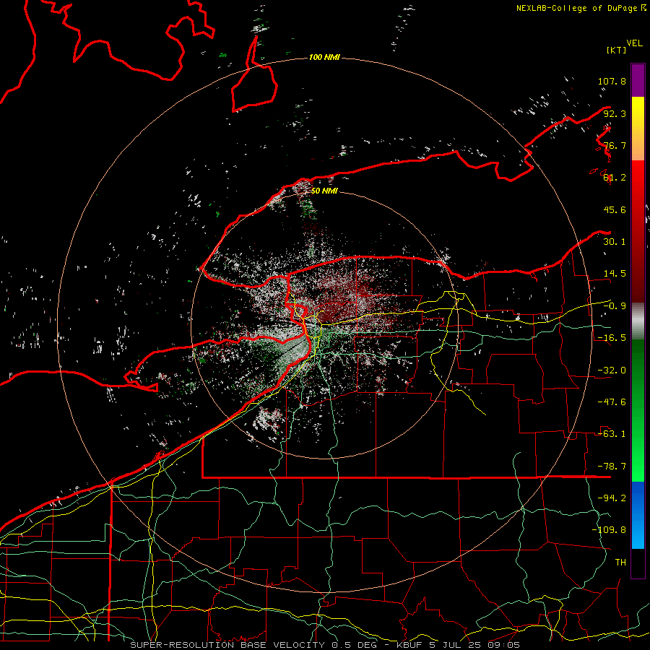Click the -32.0 legend value
Screen dimensions: 650x650
click(612, 370)
